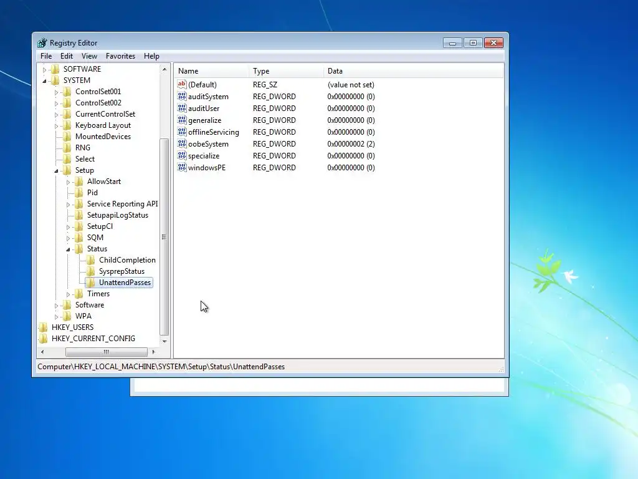This screenshot has height=479, width=638.
Task: Open the Help menu
Action: click(x=151, y=56)
